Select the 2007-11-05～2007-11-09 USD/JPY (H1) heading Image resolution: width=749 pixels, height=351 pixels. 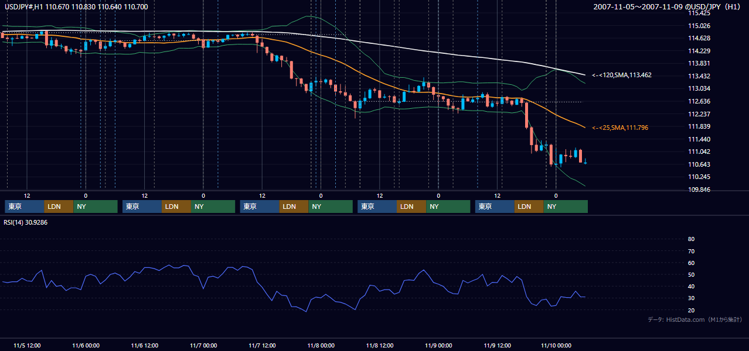[668, 6]
